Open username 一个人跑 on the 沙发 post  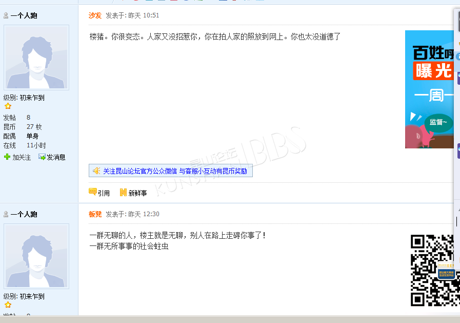(24, 15)
